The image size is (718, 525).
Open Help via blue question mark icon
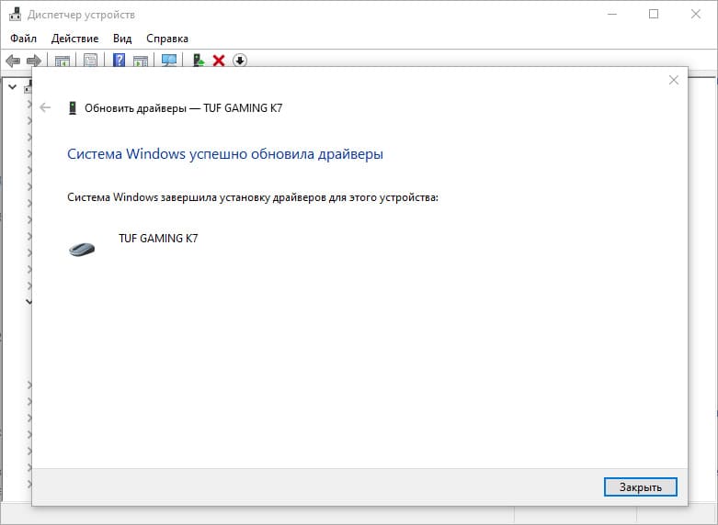click(x=120, y=60)
